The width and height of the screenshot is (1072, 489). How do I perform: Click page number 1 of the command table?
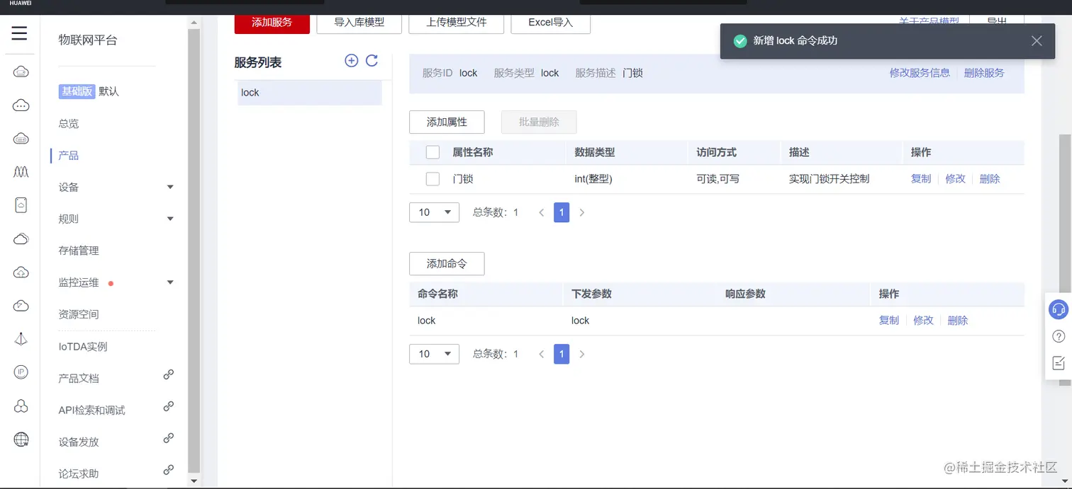[x=562, y=354]
